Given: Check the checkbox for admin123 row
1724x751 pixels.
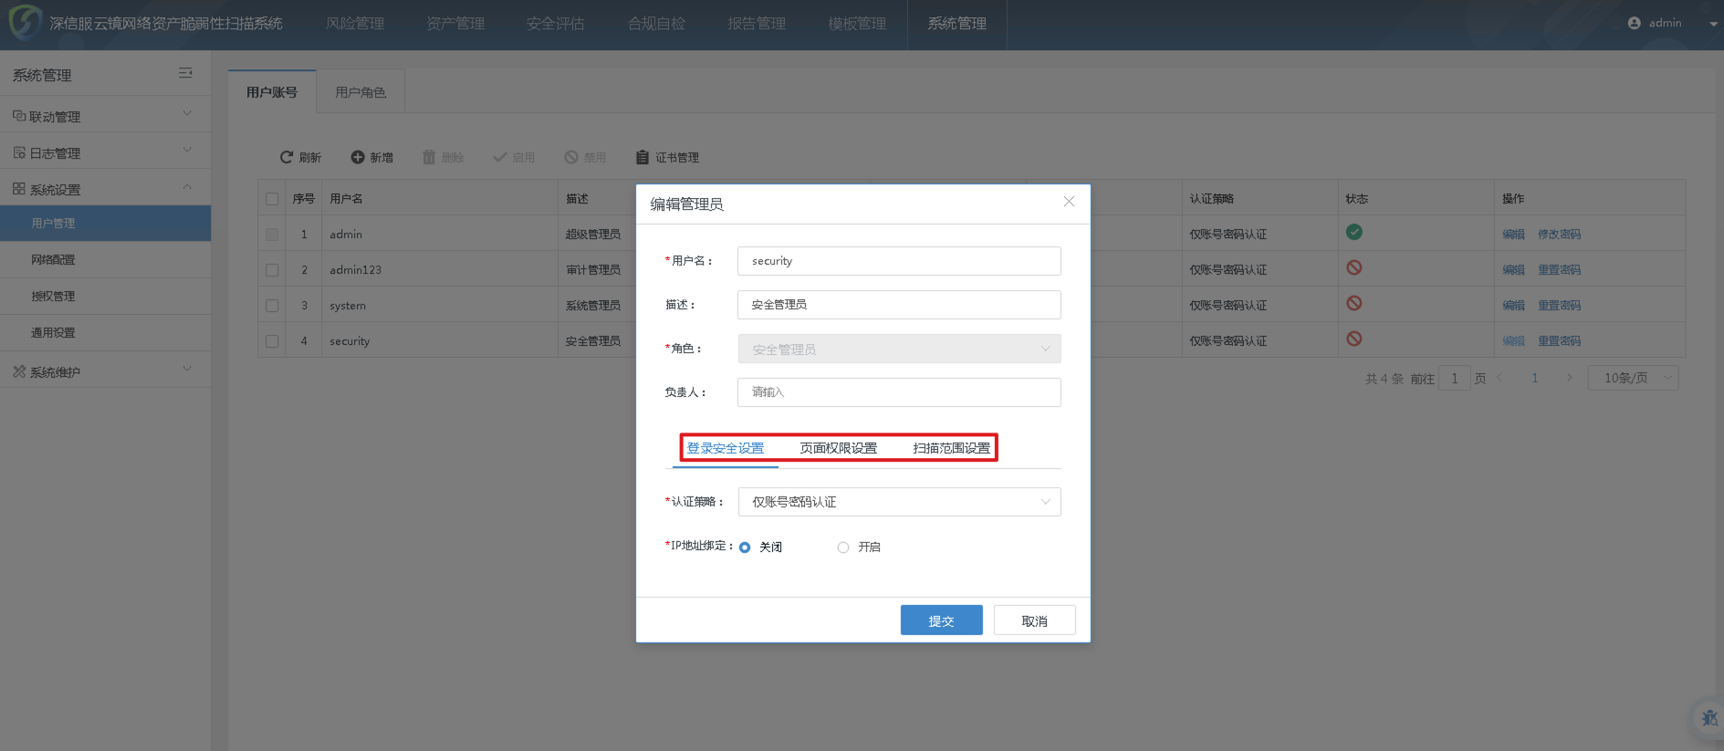Looking at the screenshot, I should [x=272, y=270].
